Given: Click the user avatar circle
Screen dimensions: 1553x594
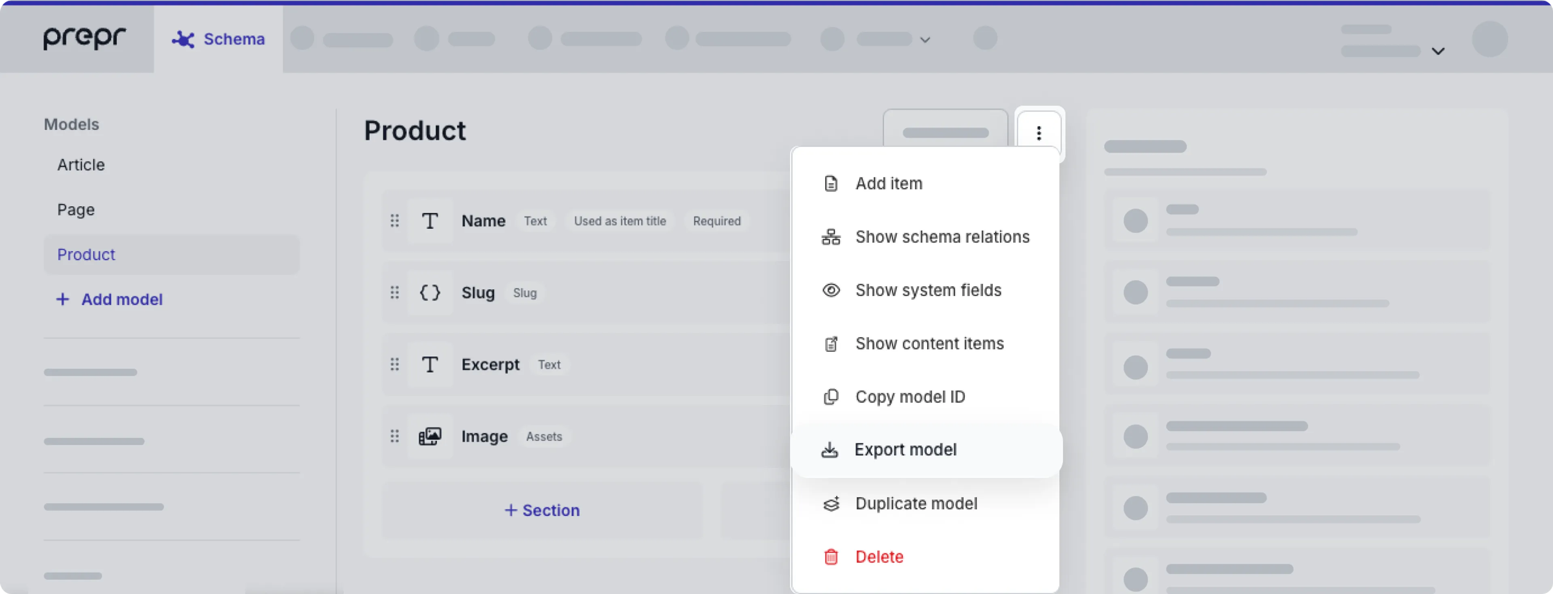Looking at the screenshot, I should click(x=1490, y=39).
